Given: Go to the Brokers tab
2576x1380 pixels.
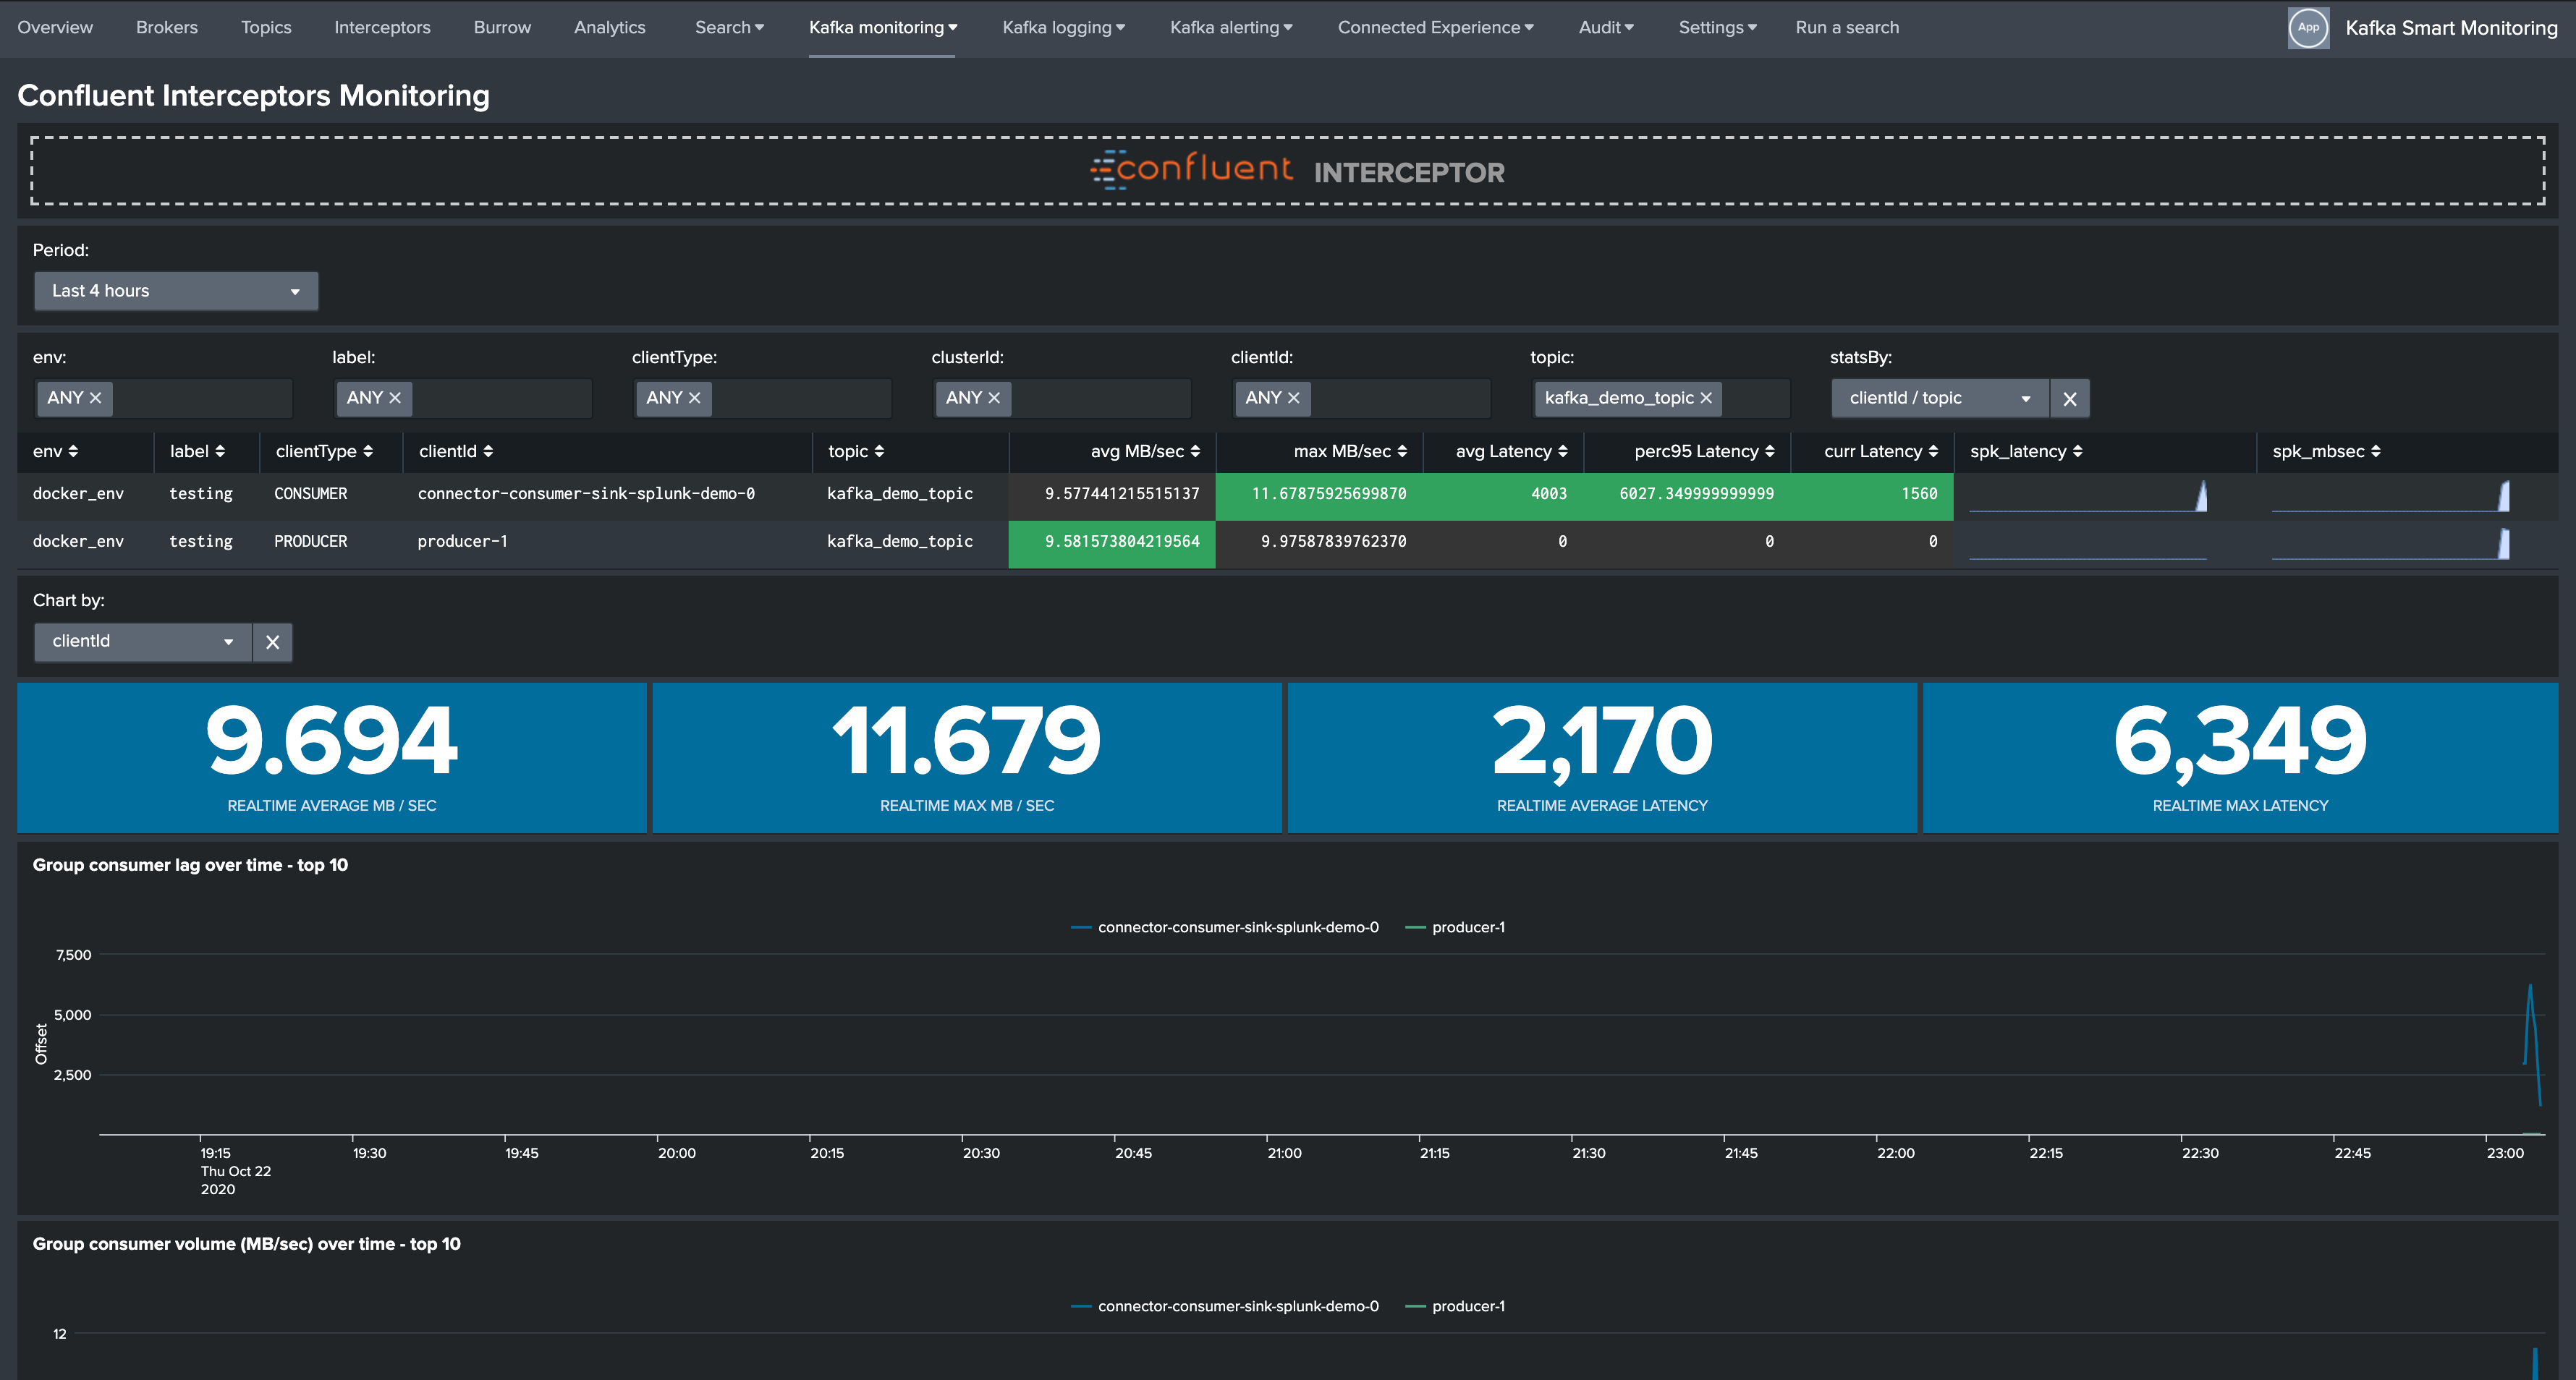Looking at the screenshot, I should (x=167, y=28).
